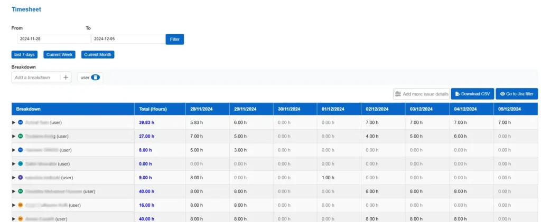This screenshot has height=222, width=541.
Task: Remove the user breakdown with the trash icon
Action: pyautogui.click(x=96, y=78)
